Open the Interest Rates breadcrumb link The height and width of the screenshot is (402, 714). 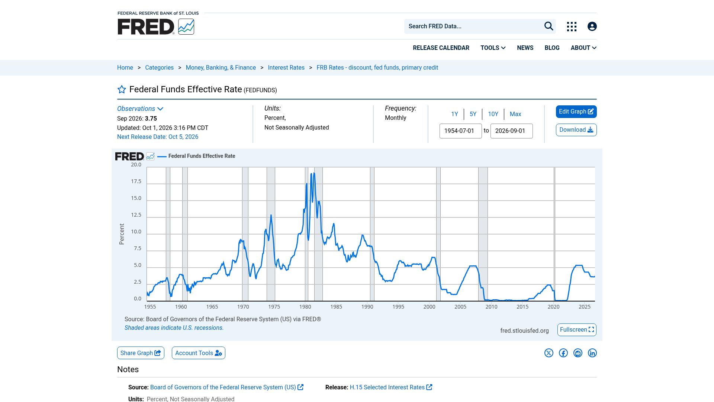tap(286, 68)
